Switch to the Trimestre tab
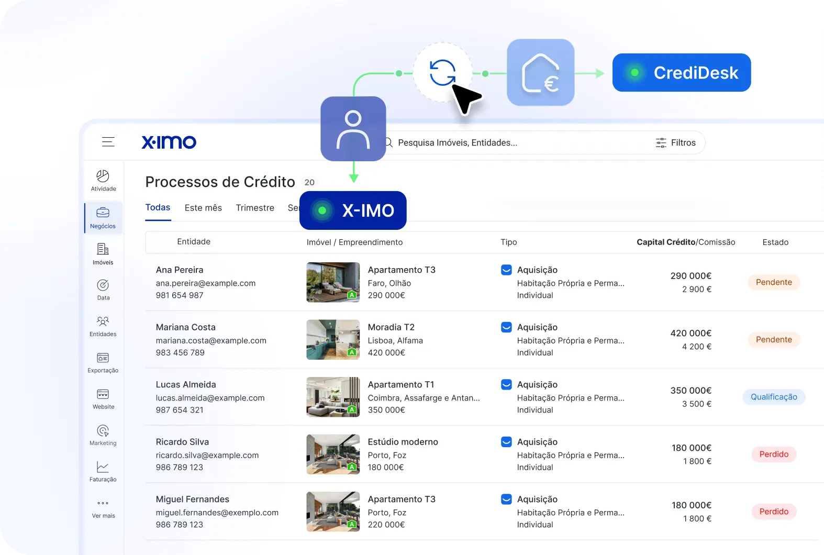This screenshot has height=555, width=824. tap(255, 208)
